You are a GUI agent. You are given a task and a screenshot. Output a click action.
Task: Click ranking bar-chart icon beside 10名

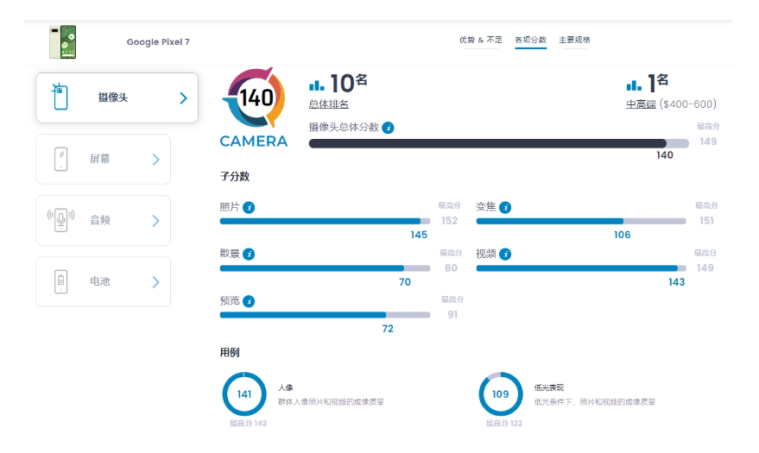pyautogui.click(x=317, y=85)
